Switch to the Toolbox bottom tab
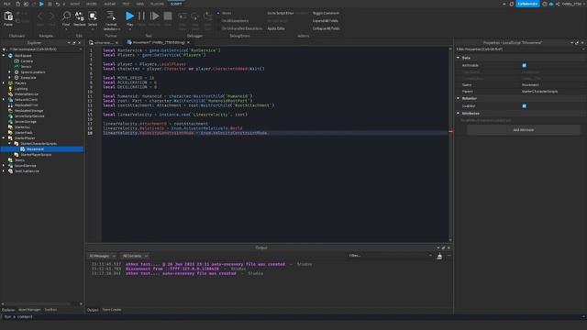Image resolution: width=587 pixels, height=330 pixels. click(x=51, y=310)
